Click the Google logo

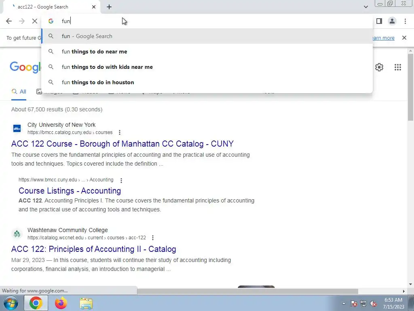point(25,67)
